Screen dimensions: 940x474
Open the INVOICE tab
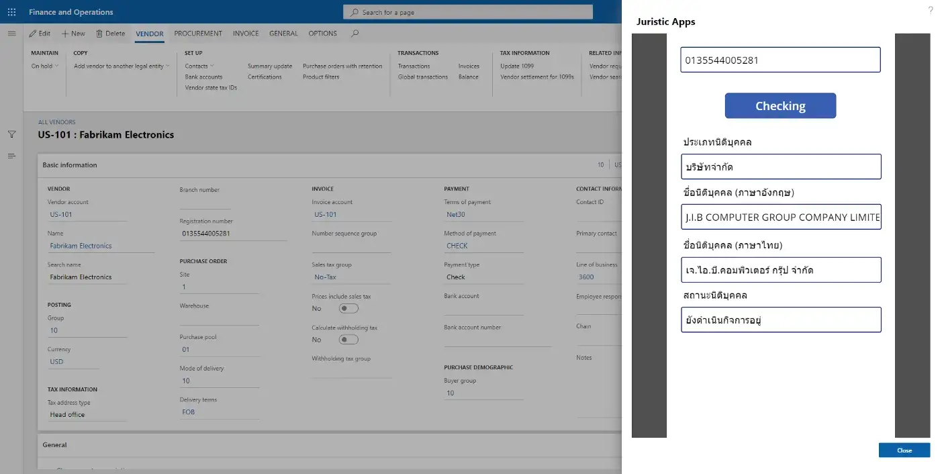point(246,34)
